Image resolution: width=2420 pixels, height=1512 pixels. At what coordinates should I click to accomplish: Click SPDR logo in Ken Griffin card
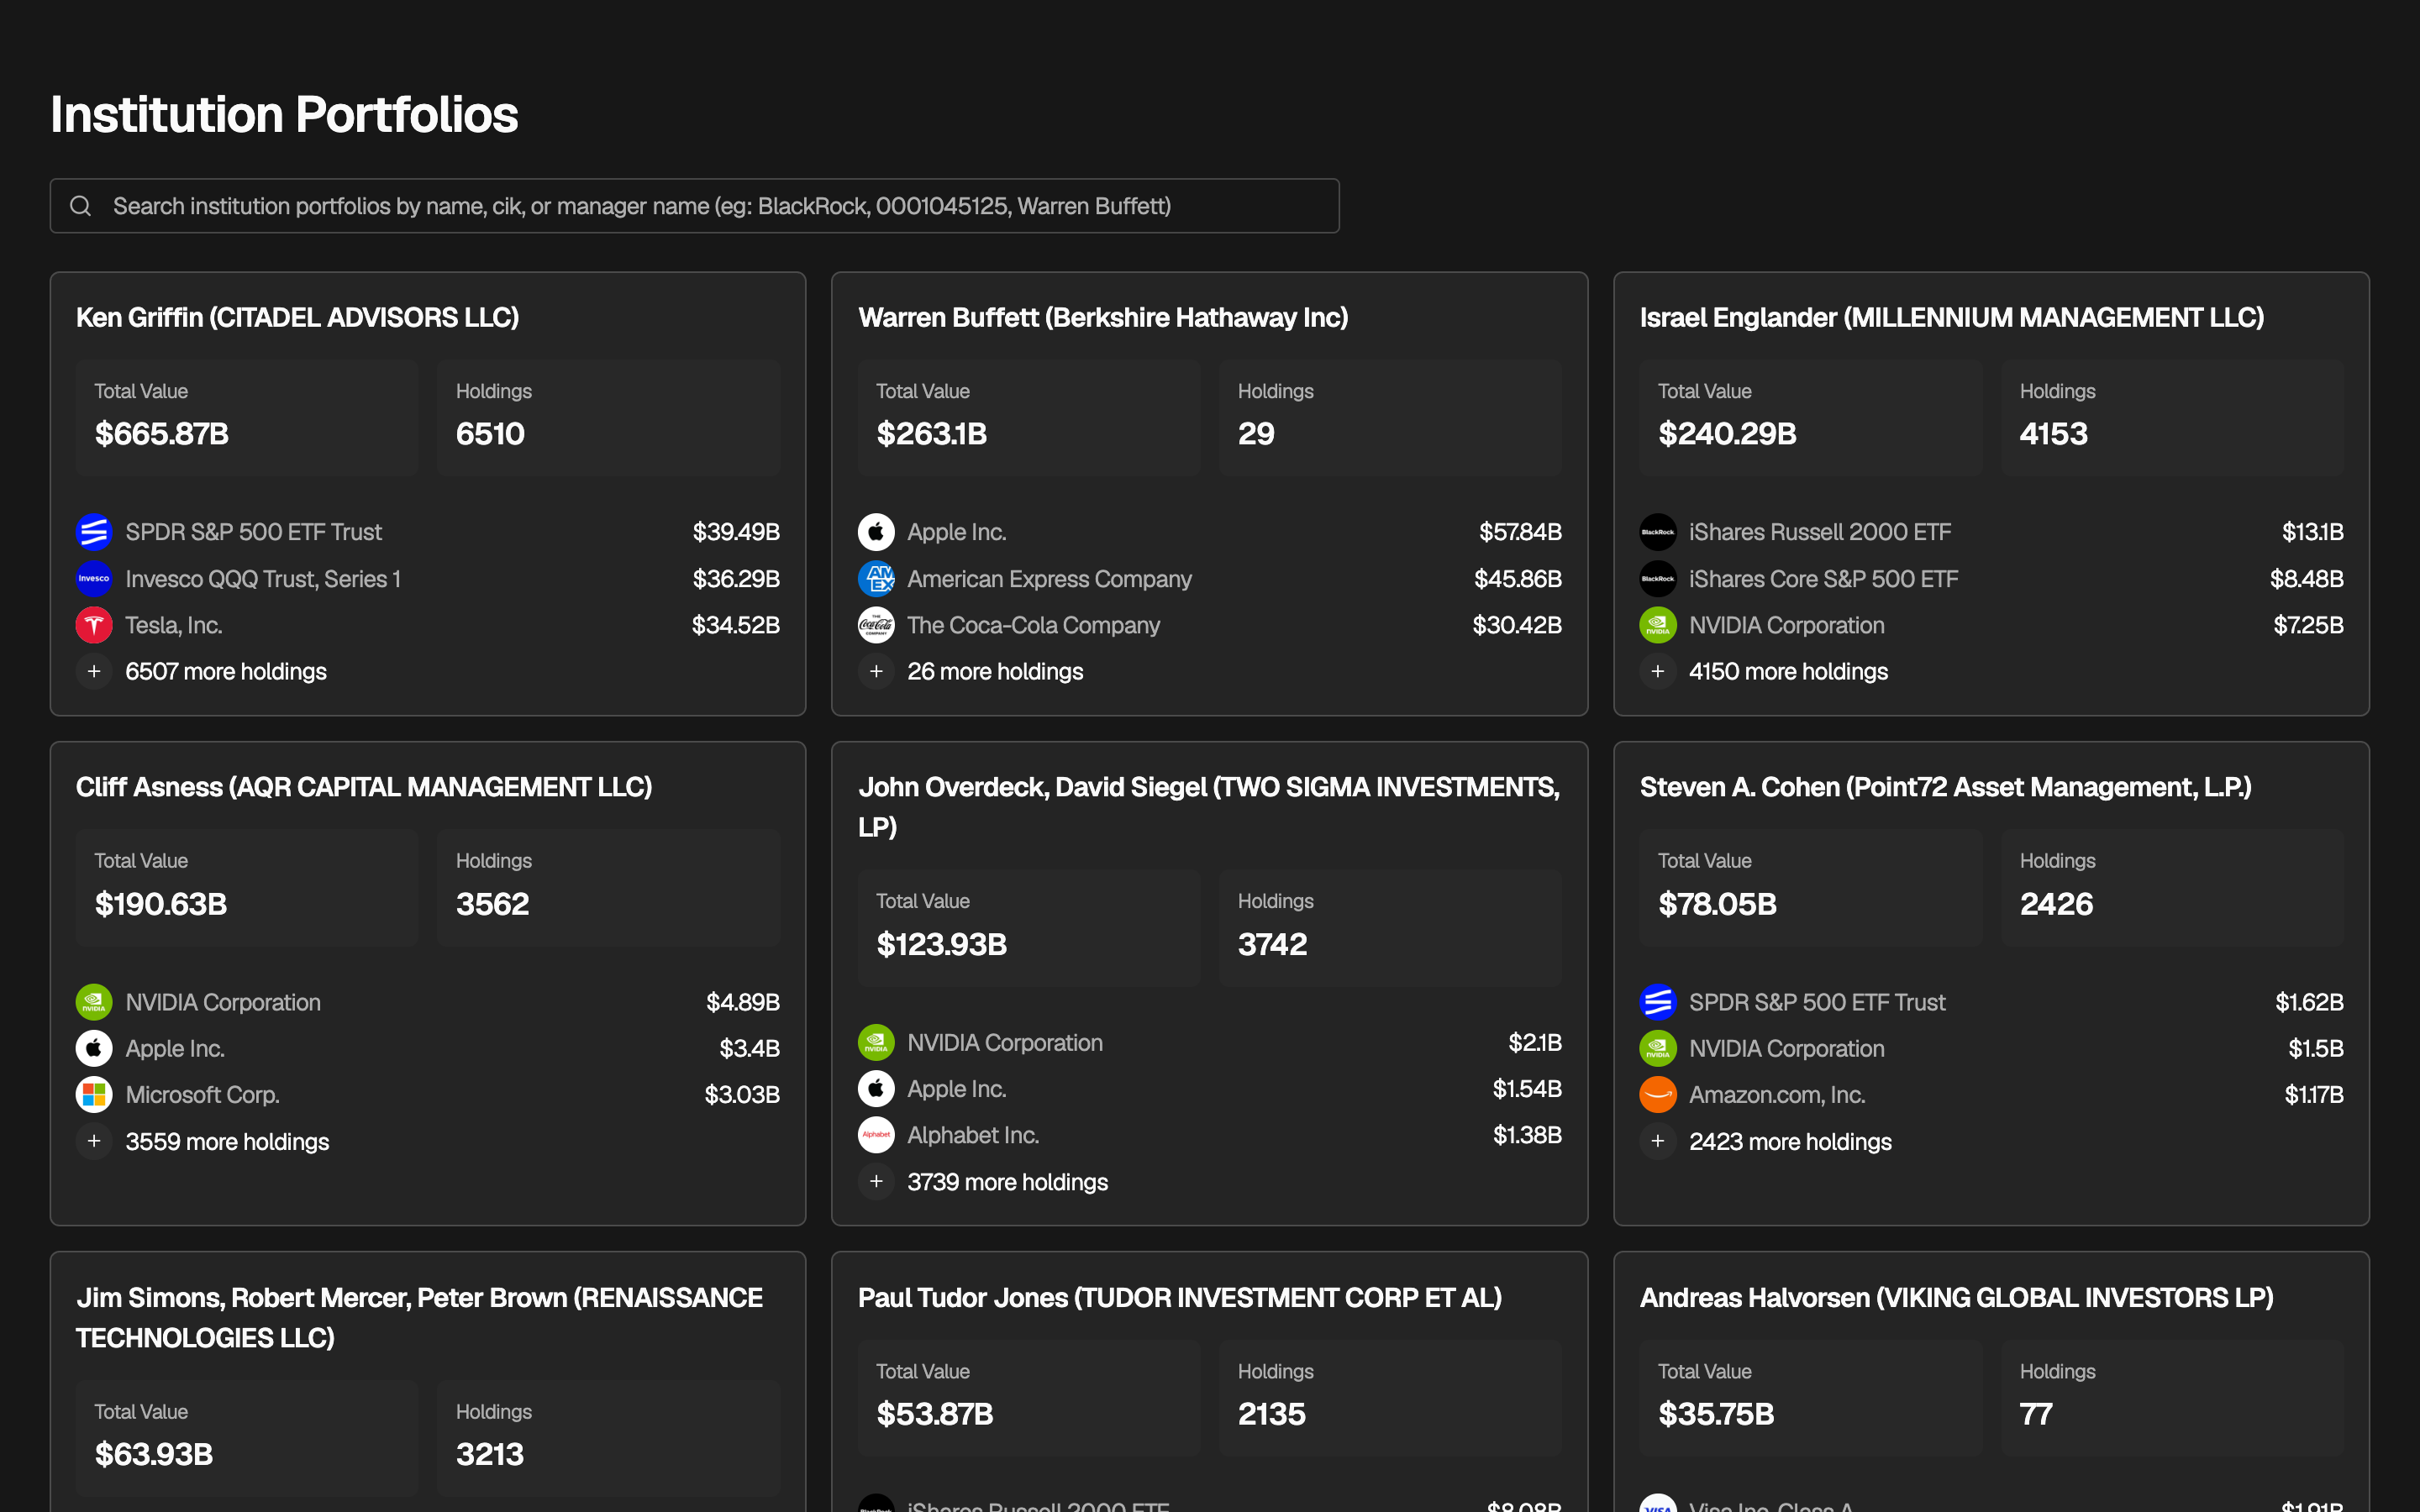point(94,532)
